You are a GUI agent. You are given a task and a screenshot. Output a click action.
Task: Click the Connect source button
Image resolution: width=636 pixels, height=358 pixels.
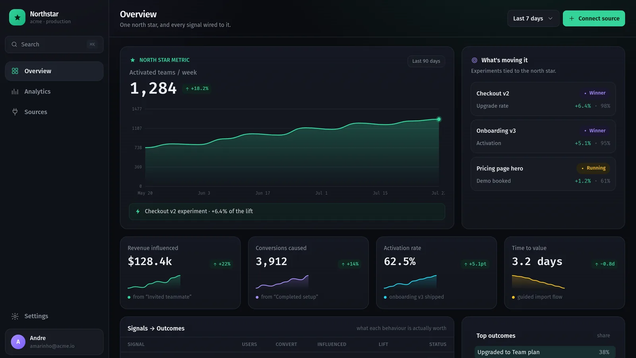tap(594, 18)
